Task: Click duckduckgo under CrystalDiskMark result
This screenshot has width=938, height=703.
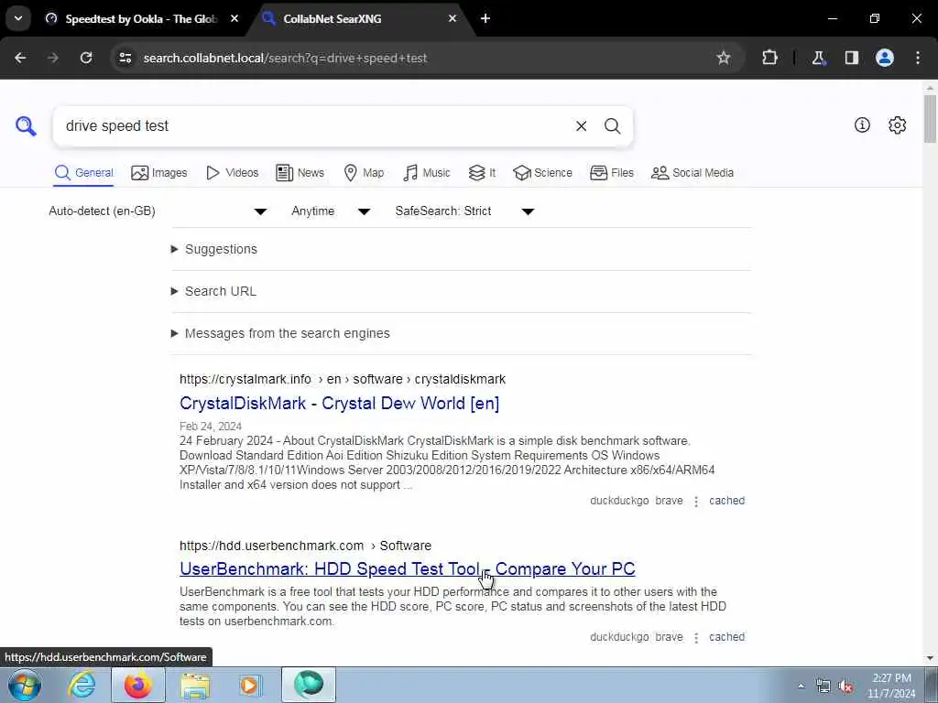Action: tap(619, 501)
